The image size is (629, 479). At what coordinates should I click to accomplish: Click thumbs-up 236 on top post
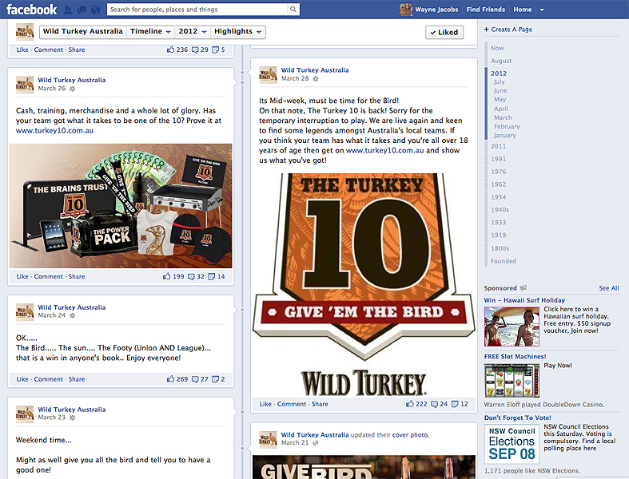170,49
